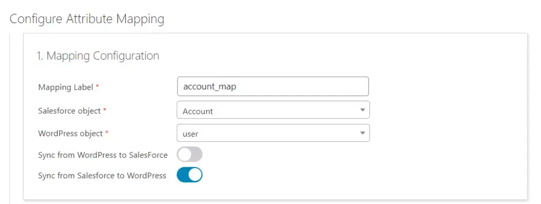The image size is (541, 204).
Task: Click the selected "Account" value
Action: [198, 111]
